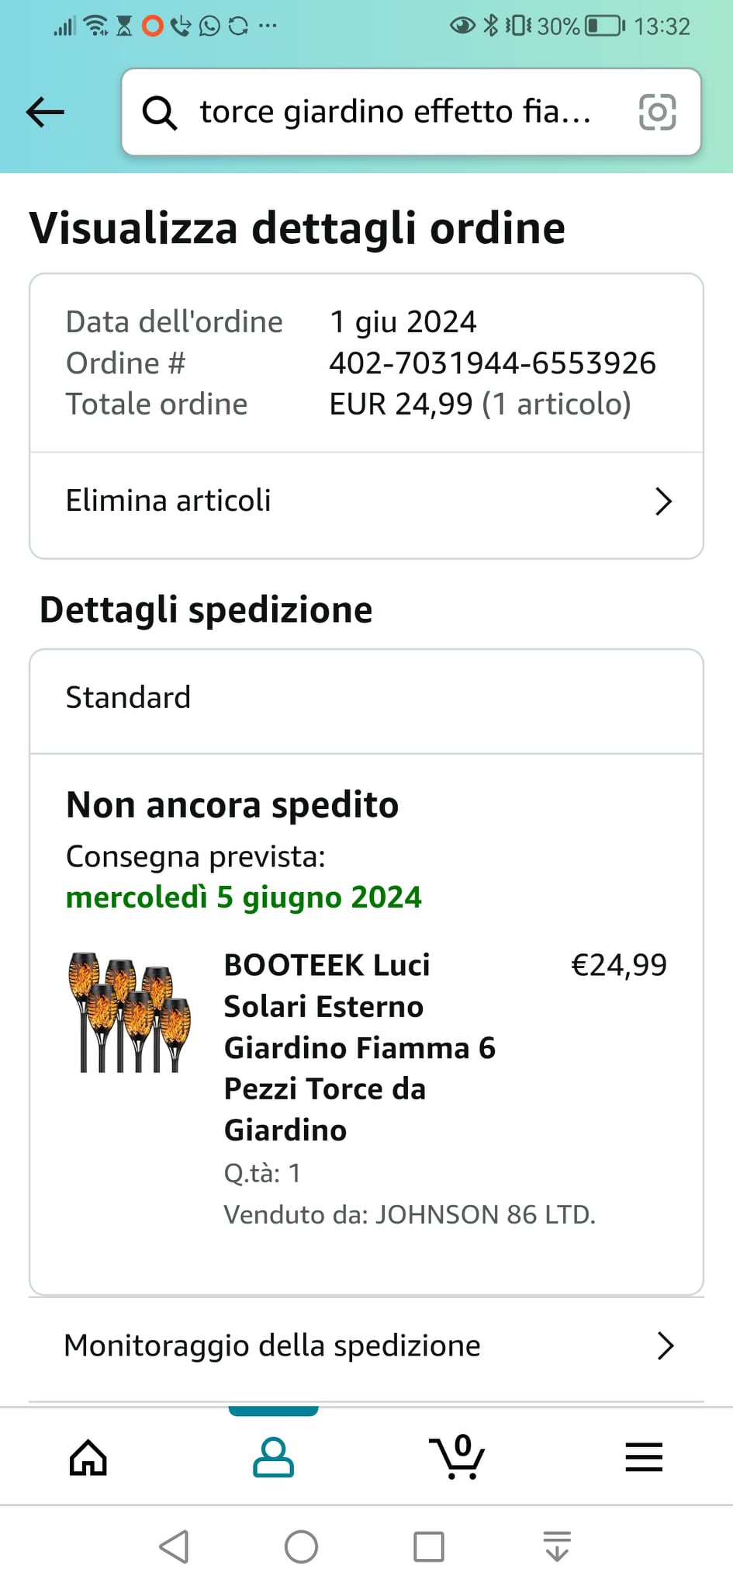The image size is (733, 1590).
Task: Open Android recent apps square
Action: pos(429,1547)
